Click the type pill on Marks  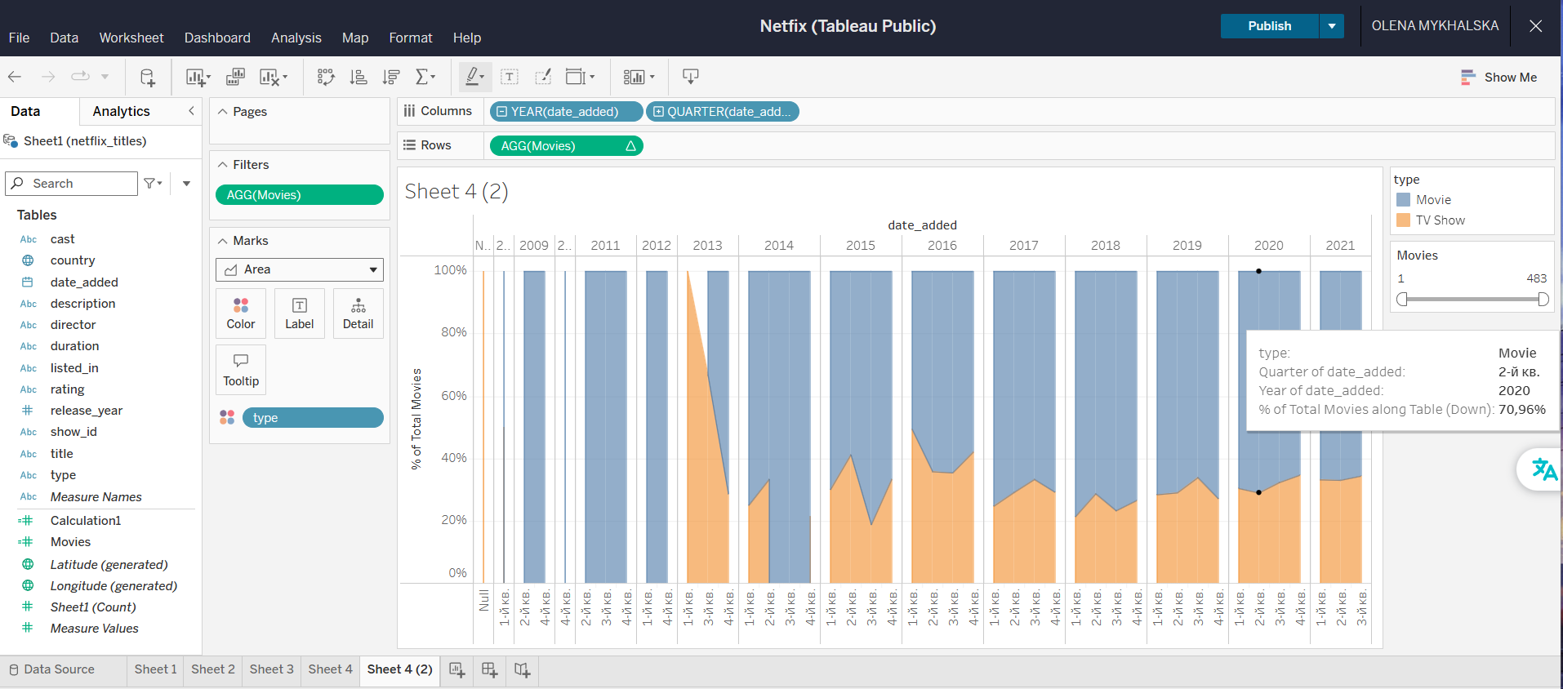(x=313, y=418)
